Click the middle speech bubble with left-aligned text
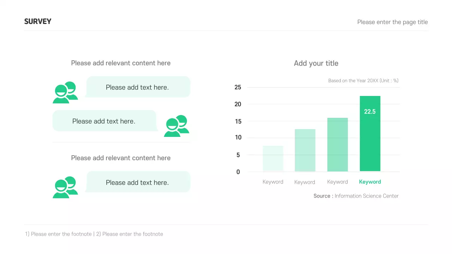Image resolution: width=452 pixels, height=254 pixels. point(104,121)
